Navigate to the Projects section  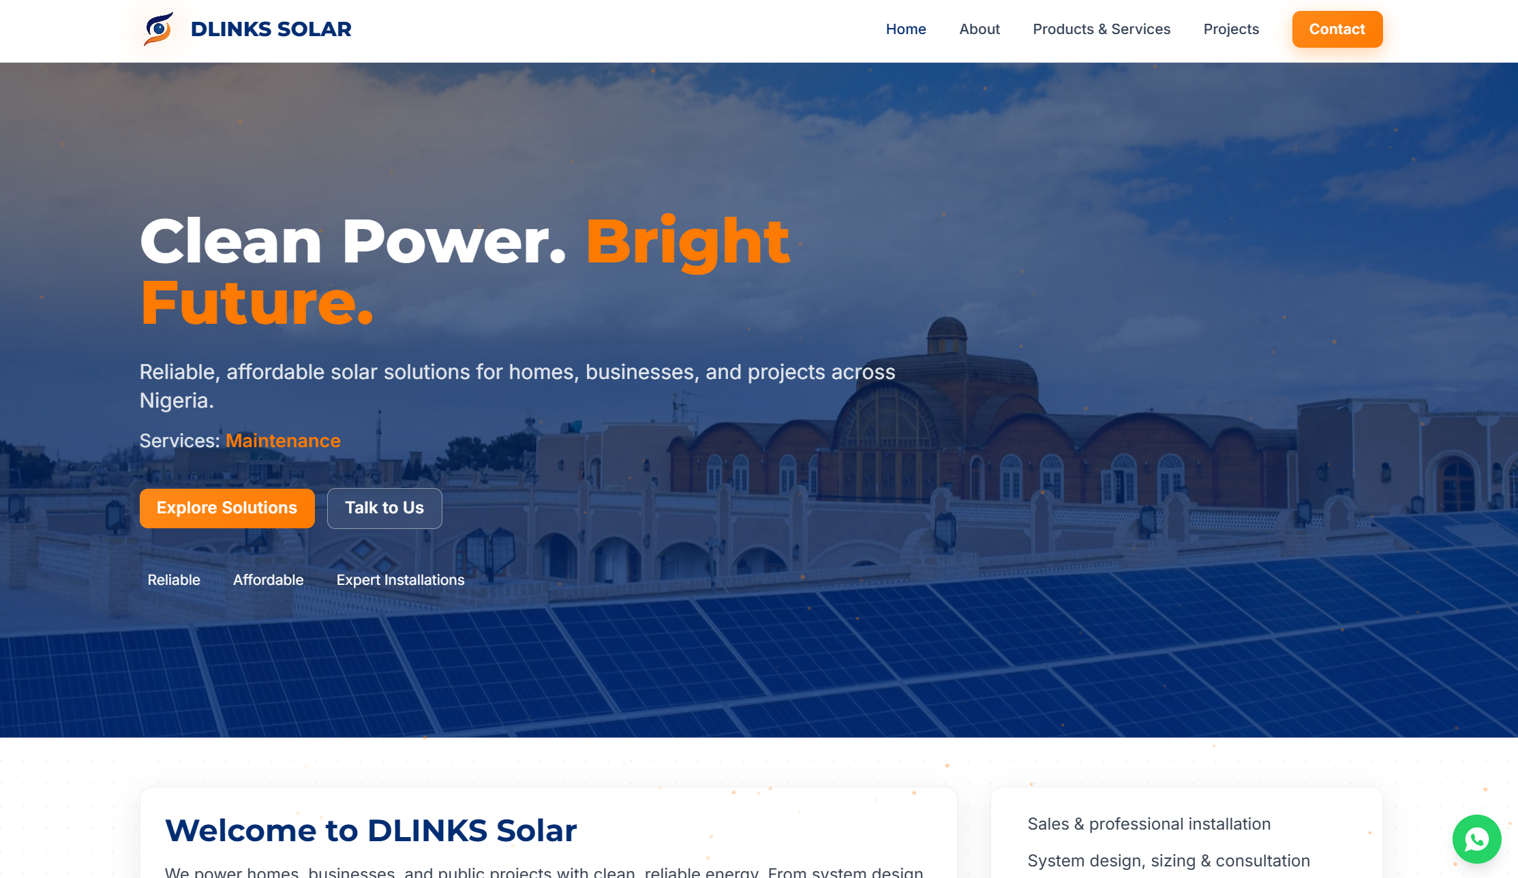tap(1231, 29)
